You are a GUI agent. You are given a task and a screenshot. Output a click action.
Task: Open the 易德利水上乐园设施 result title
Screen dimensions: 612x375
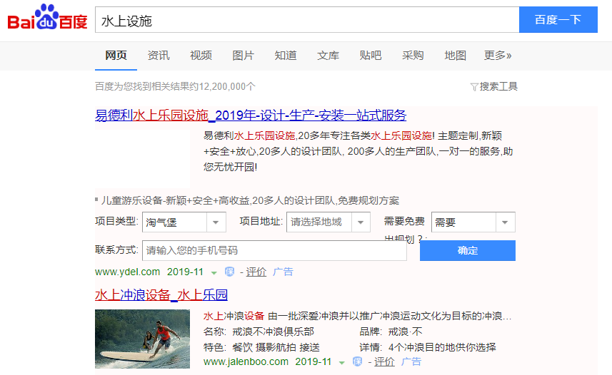pyautogui.click(x=251, y=115)
